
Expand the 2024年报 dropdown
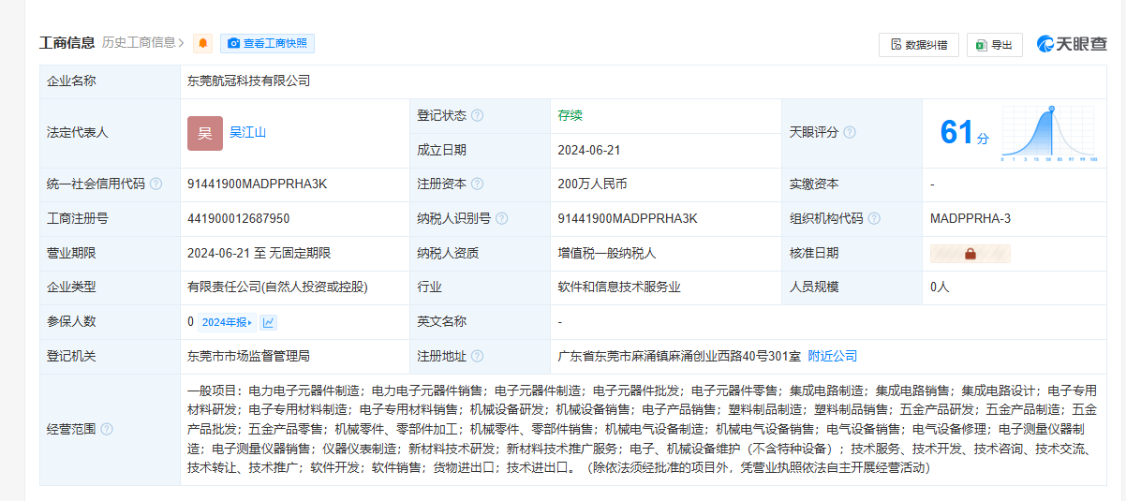point(226,322)
